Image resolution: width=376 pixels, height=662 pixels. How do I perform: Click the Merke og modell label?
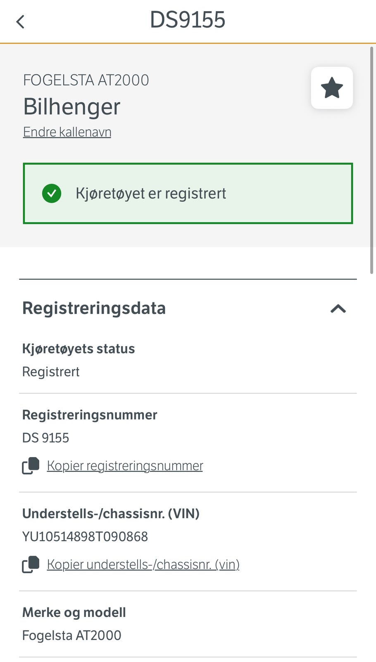point(74,612)
